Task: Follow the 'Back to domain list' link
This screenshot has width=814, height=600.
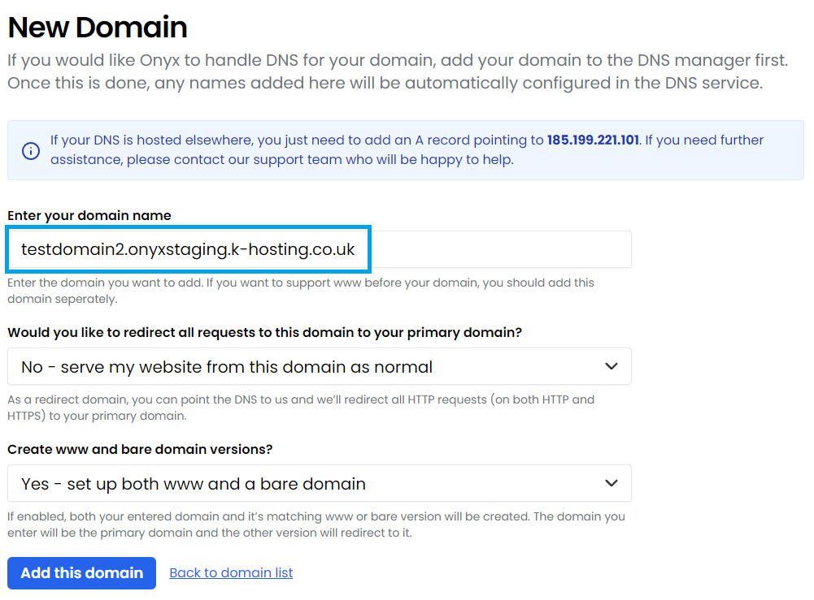Action: click(x=231, y=573)
